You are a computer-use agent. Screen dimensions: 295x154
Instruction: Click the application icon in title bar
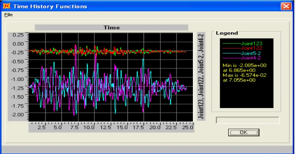pos(6,6)
